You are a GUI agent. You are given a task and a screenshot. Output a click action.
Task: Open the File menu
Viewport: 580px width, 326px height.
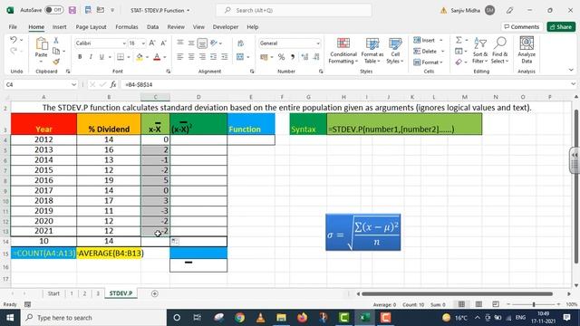[x=13, y=27]
